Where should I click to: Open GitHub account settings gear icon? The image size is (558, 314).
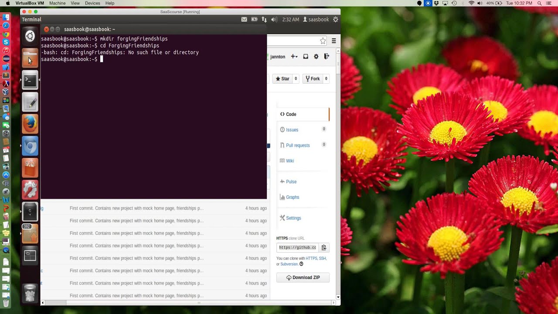pyautogui.click(x=316, y=57)
